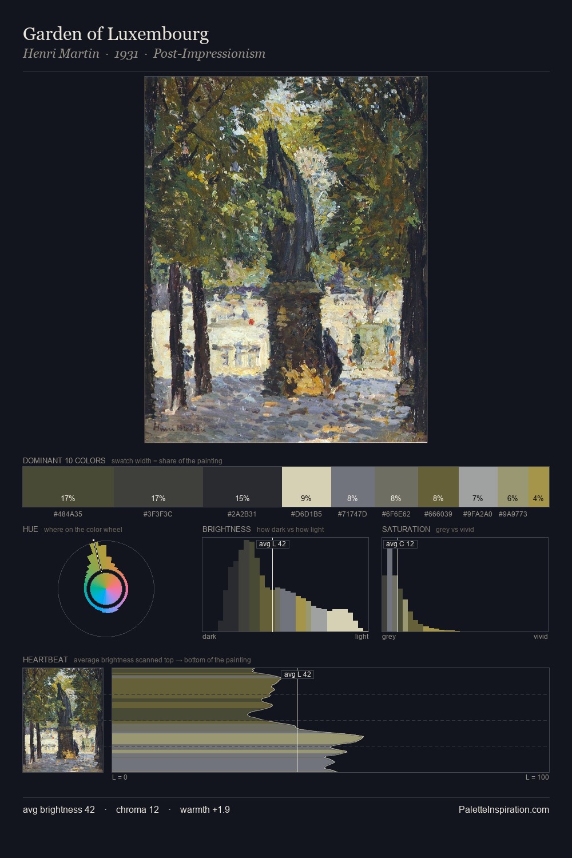Viewport: 572px width, 858px height.
Task: Click the #9A9773 hex code label
Action: [x=513, y=514]
